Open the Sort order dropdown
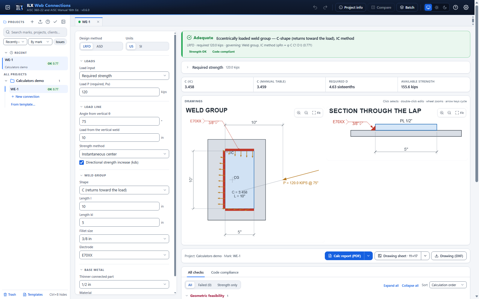Image resolution: width=479 pixels, height=299 pixels. (x=448, y=285)
